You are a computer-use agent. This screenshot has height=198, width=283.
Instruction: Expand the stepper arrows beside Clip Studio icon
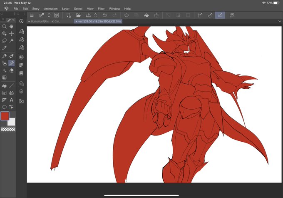coord(49,15)
